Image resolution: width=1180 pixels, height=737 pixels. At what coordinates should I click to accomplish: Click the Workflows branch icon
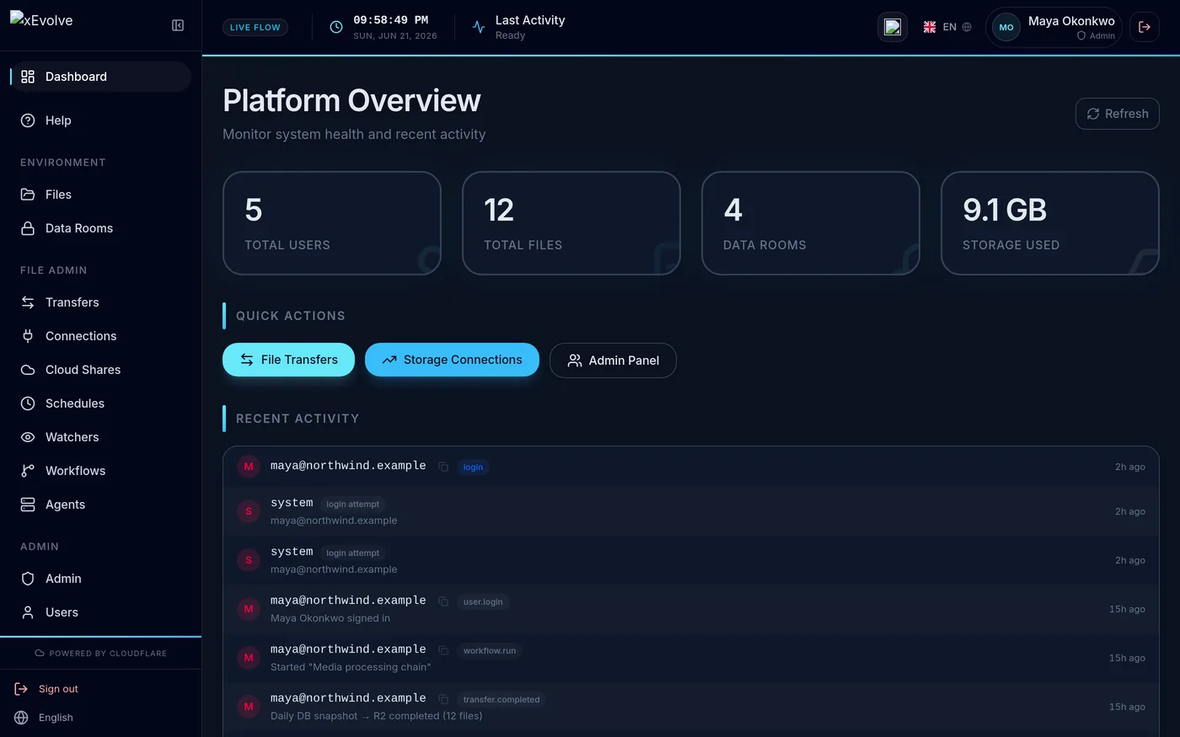coord(28,471)
